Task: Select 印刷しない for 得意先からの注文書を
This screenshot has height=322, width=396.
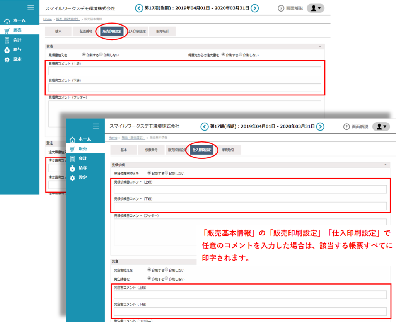Action: (241, 55)
